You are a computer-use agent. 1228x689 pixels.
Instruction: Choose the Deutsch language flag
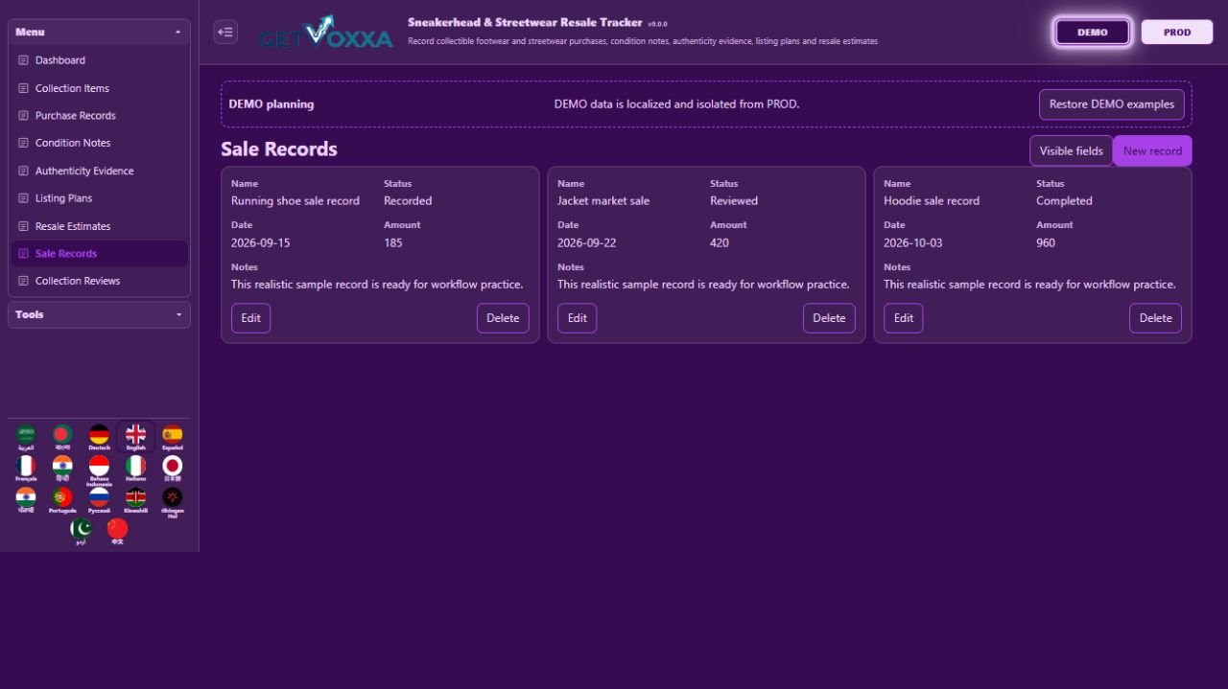click(99, 437)
